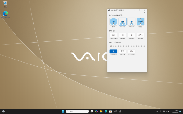The width and height of the screenshot is (183, 114).
Task: Expand the hidden system tray icons chevron
Action: coord(157,112)
